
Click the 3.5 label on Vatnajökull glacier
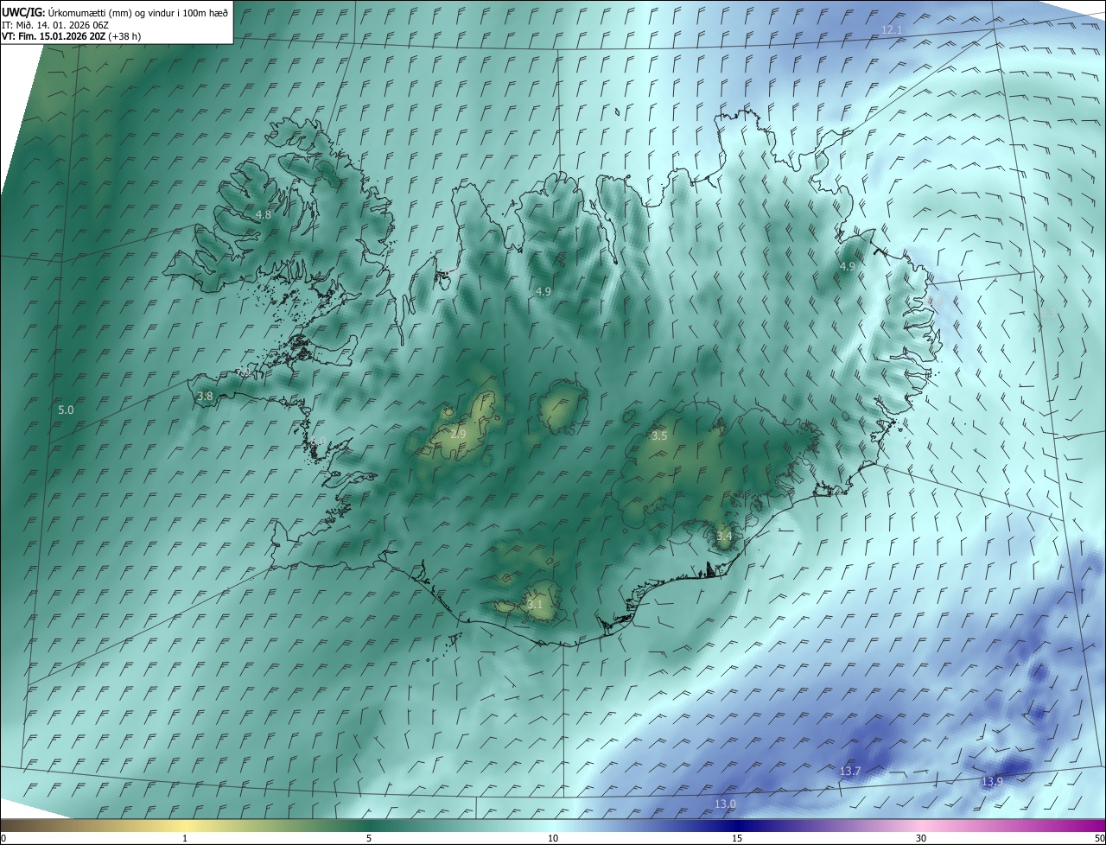(659, 436)
